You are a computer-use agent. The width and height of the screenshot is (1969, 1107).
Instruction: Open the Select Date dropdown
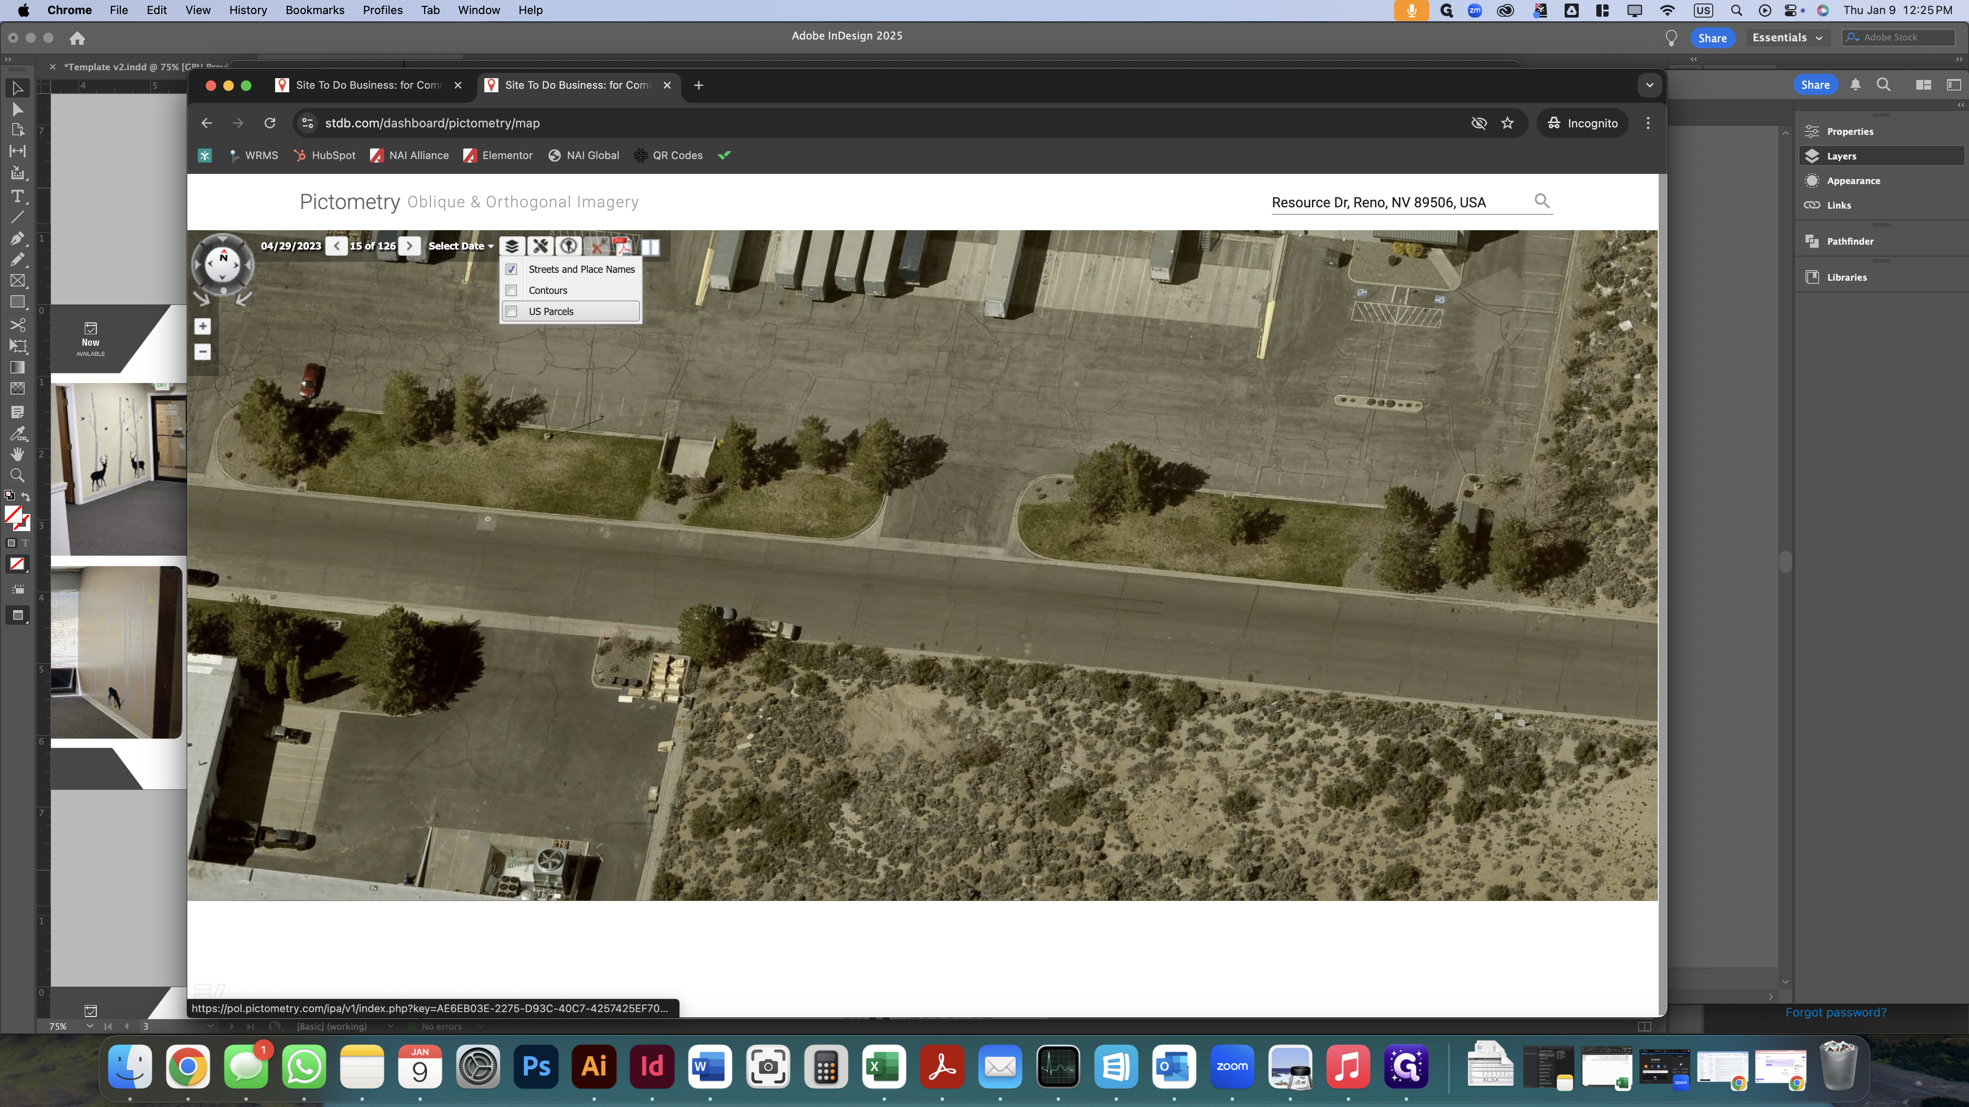(x=461, y=246)
